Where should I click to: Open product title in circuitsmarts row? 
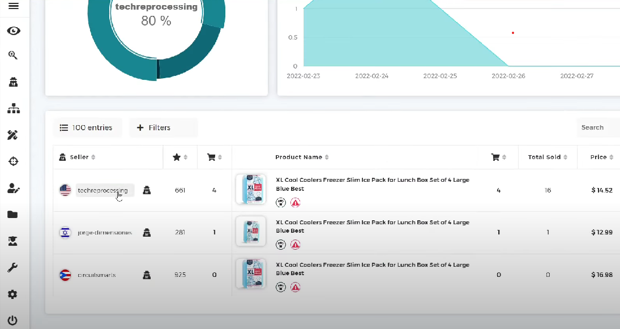373,269
